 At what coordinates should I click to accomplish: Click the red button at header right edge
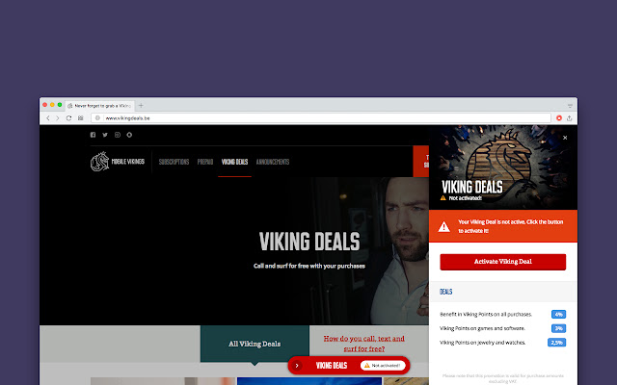[421, 162]
